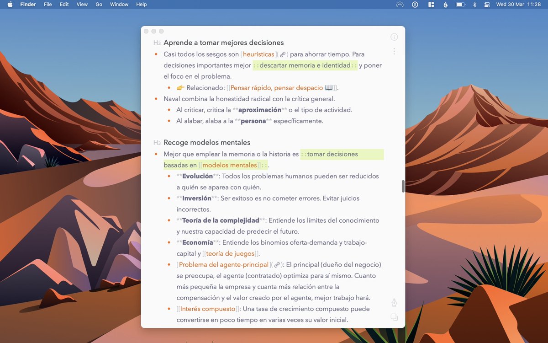Viewport: 548px width, 343px height.
Task: Click H3 marker beside Recoge modelos mentales
Action: tap(157, 143)
